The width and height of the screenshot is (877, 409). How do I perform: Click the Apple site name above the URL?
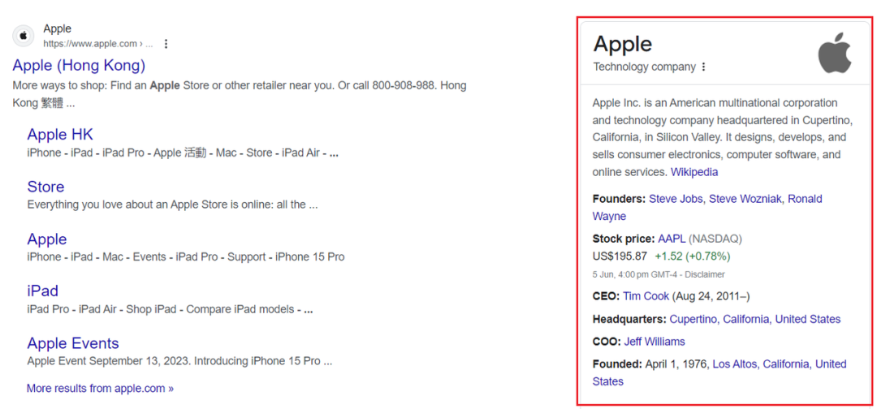(57, 29)
